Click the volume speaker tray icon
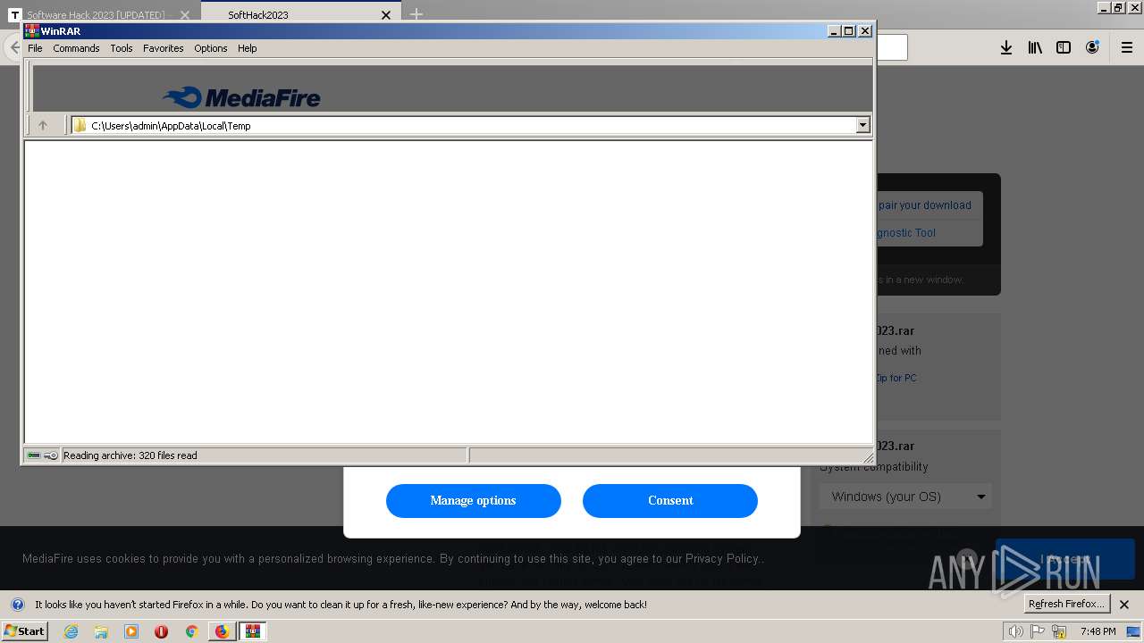Screen dimensions: 1144x643 coord(1015,631)
